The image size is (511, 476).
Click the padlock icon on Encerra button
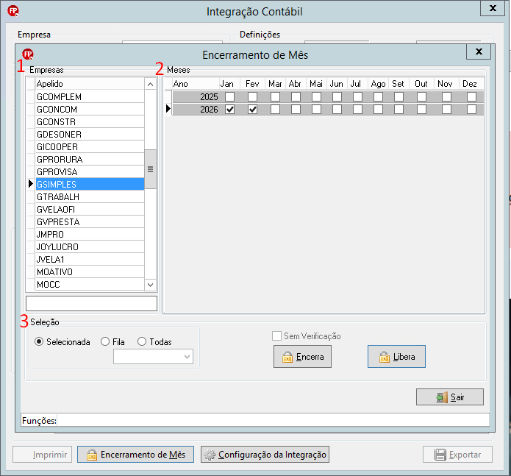287,357
